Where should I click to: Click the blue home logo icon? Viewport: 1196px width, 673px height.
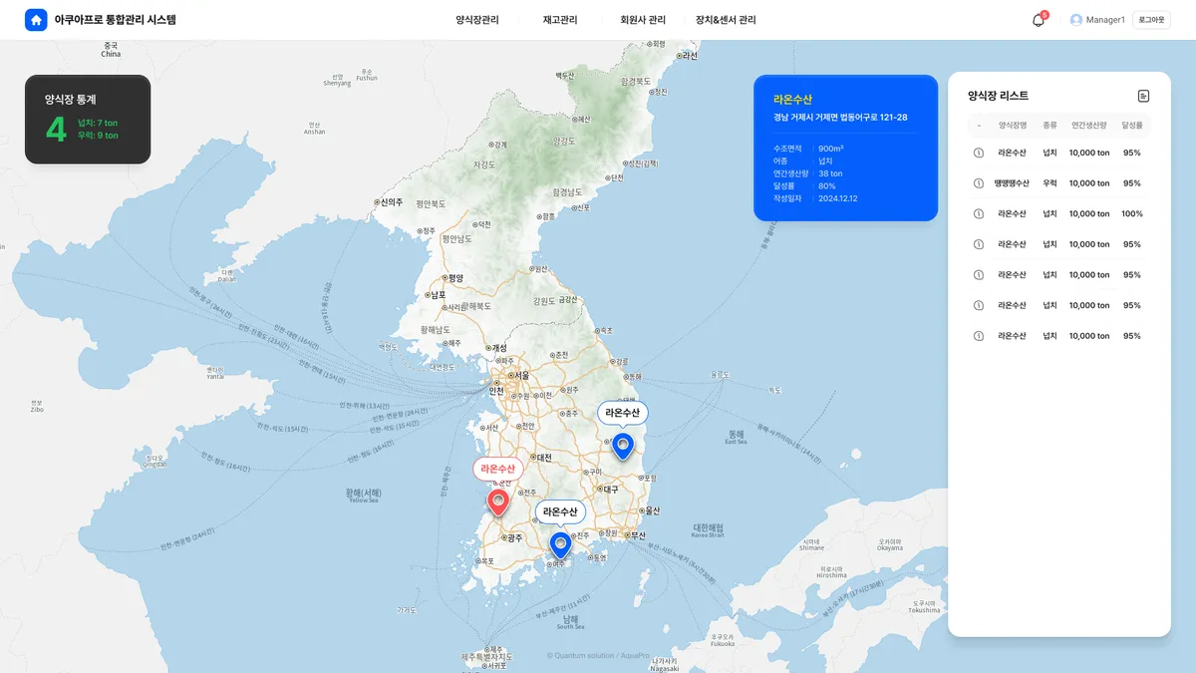click(x=36, y=20)
